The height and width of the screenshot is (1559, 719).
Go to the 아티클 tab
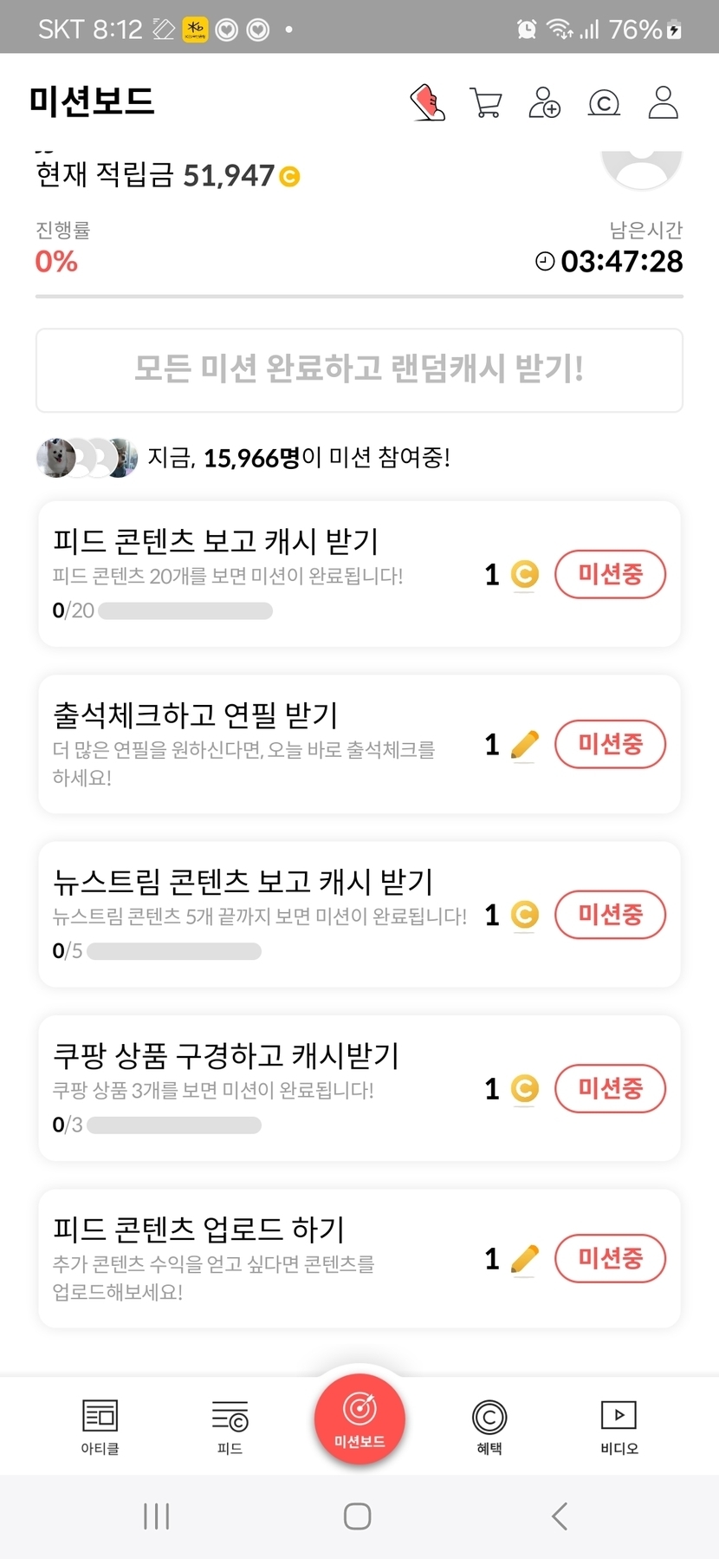coord(100,1426)
